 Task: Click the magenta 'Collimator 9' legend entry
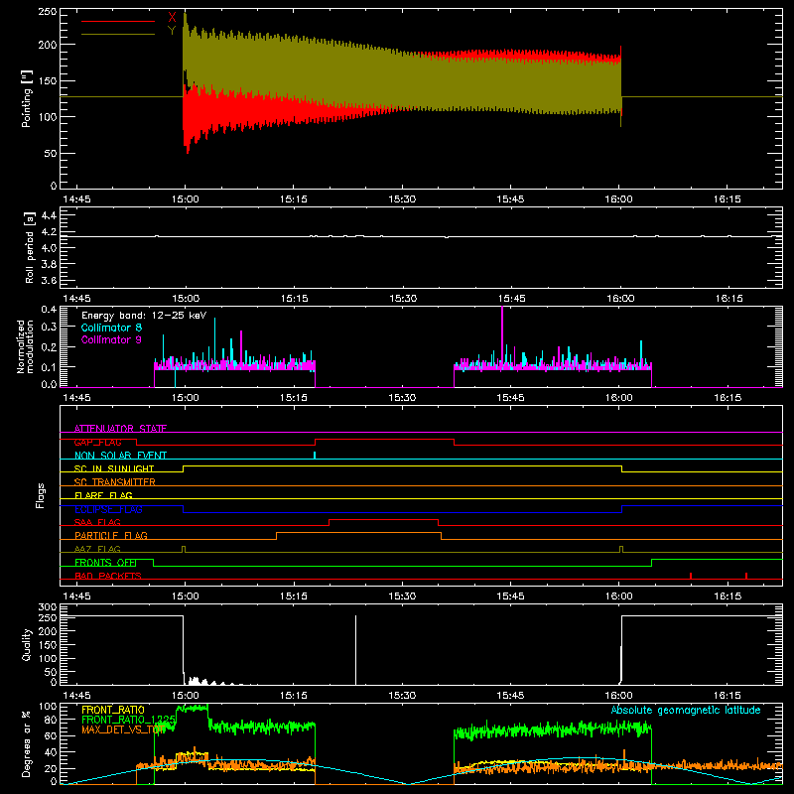click(111, 339)
